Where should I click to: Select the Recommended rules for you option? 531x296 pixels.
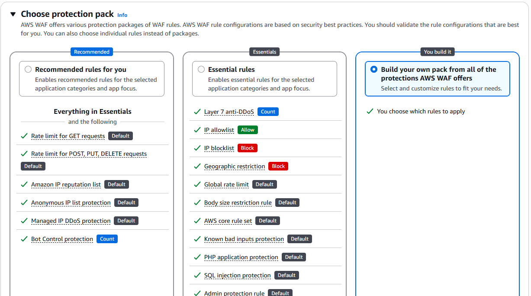click(x=28, y=69)
